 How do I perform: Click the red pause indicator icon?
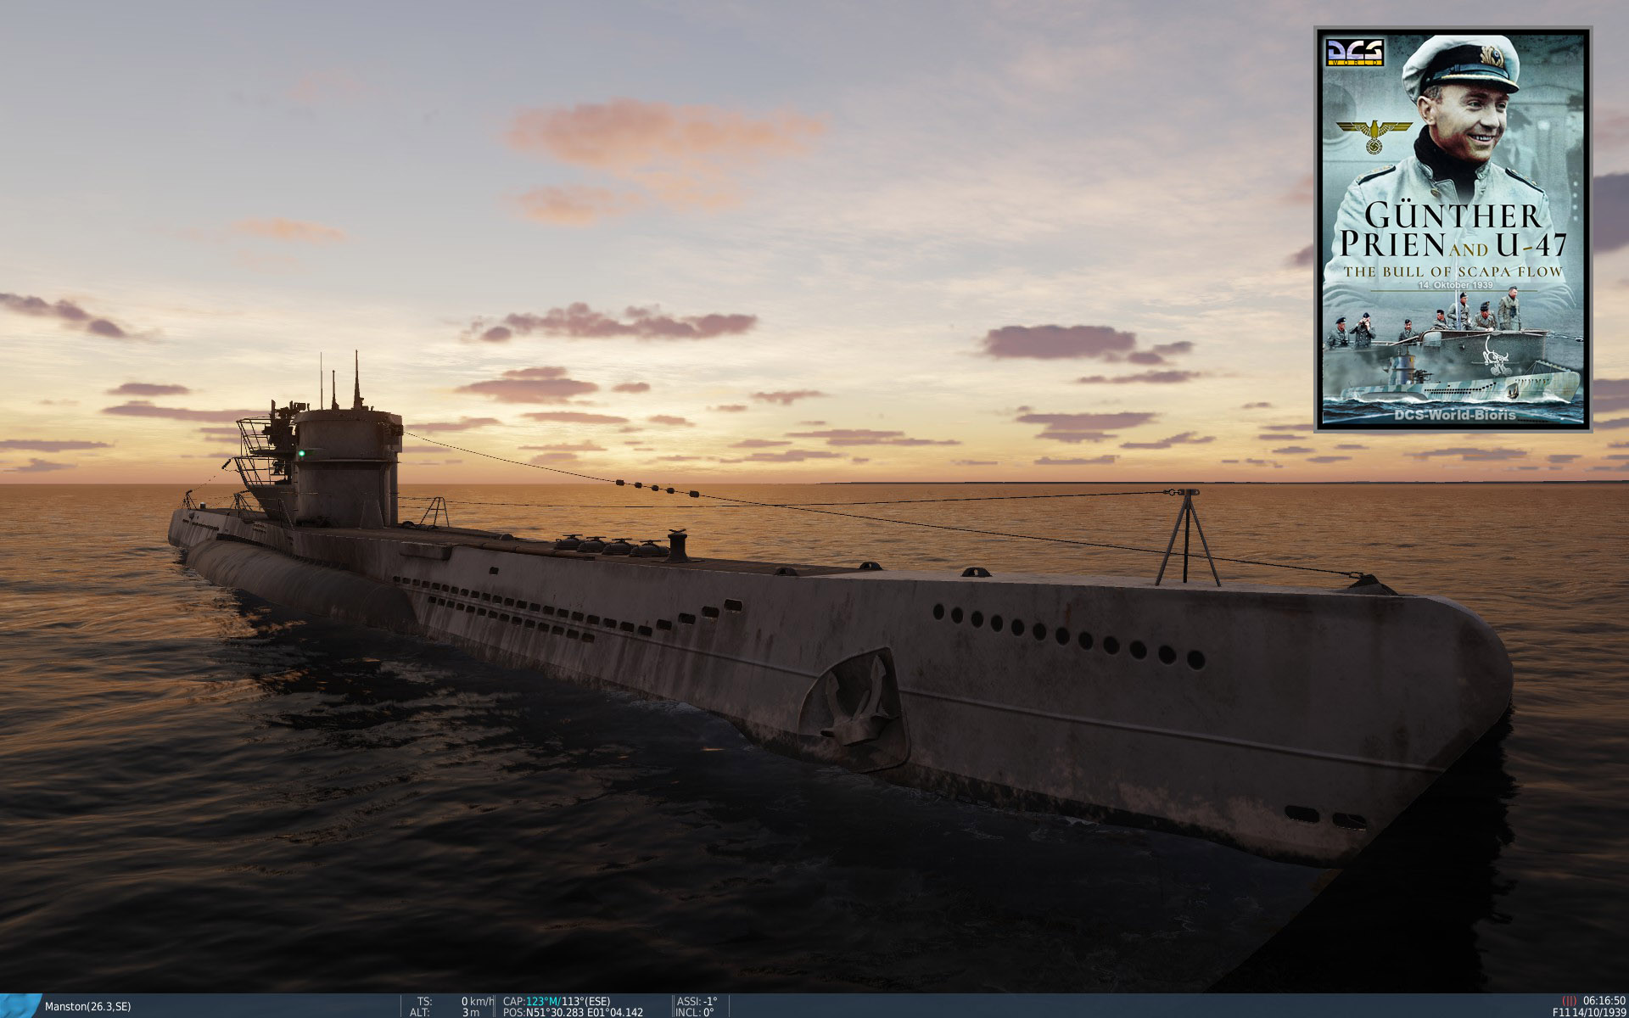click(x=1569, y=1001)
